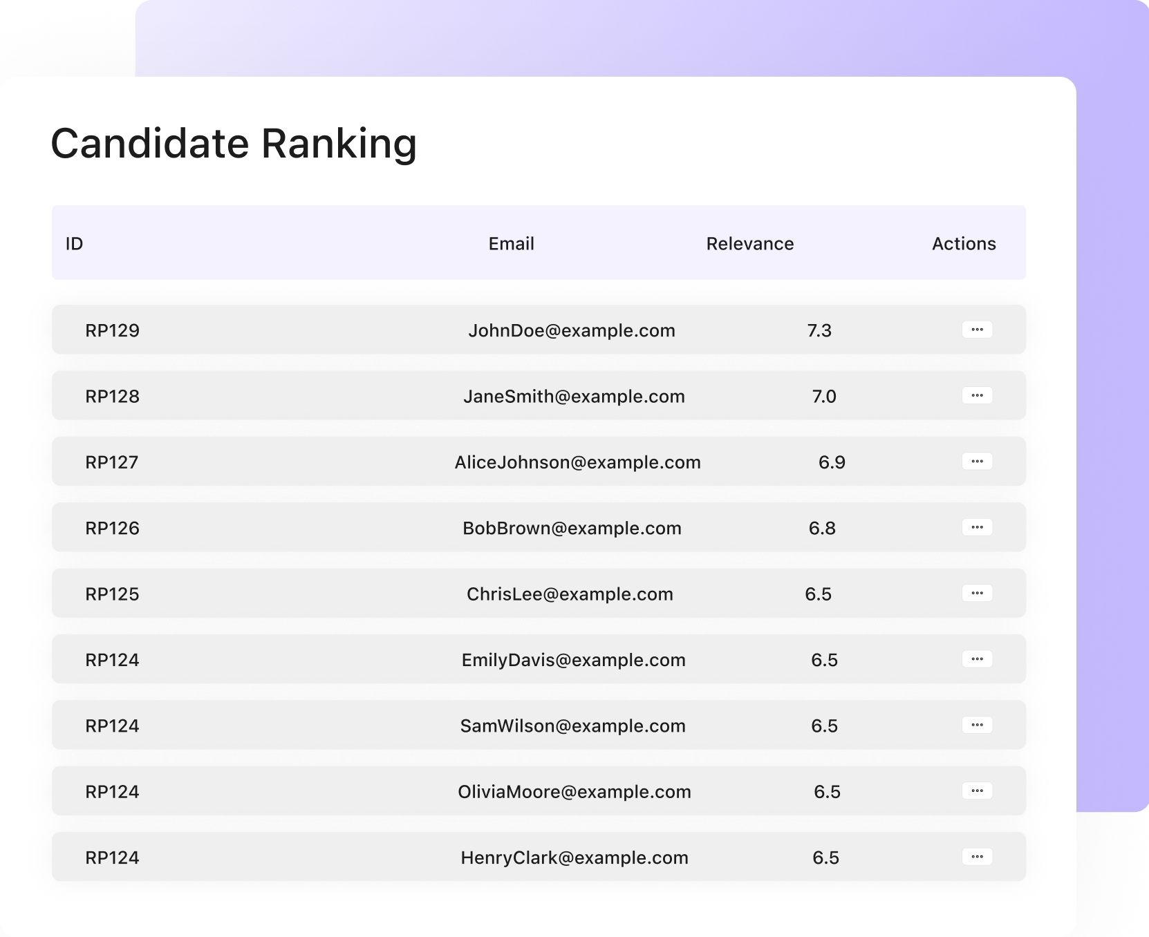Open the actions menu for EmilyDavis's row
This screenshot has height=937, width=1149.
coord(977,659)
